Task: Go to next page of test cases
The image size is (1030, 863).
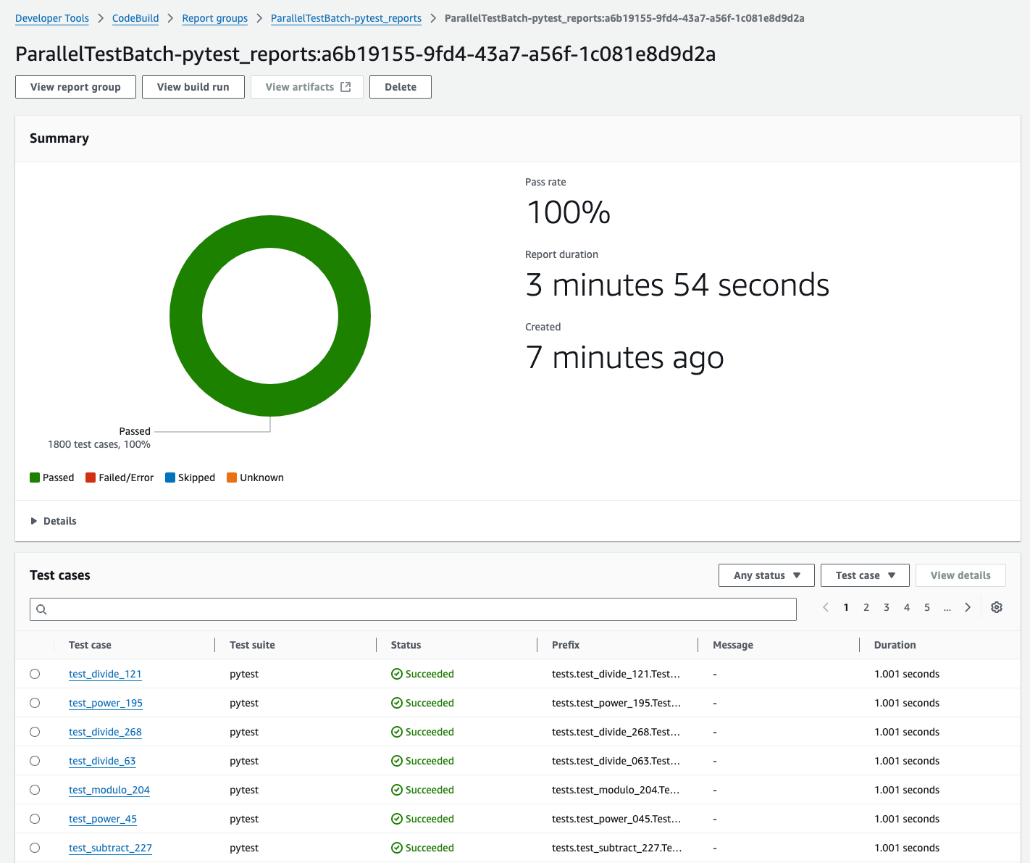Action: point(968,607)
